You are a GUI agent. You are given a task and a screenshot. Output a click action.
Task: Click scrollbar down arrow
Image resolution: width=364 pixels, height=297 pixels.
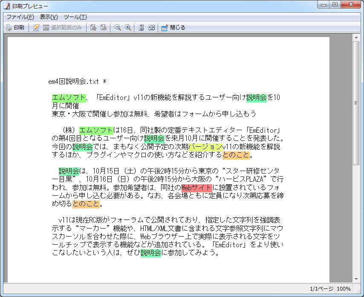[x=356, y=279]
